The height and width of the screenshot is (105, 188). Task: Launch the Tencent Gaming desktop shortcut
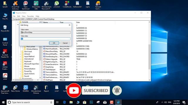click(x=98, y=5)
